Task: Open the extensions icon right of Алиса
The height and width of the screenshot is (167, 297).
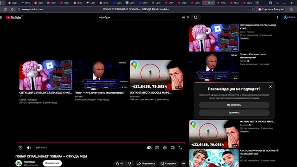Action: tap(292, 9)
